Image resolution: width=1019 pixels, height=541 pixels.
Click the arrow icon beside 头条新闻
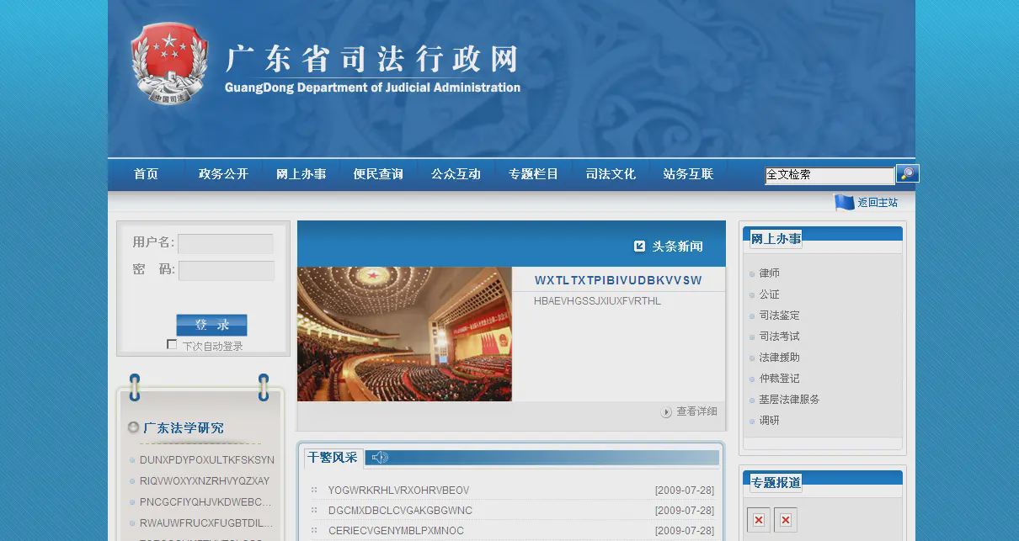(639, 247)
